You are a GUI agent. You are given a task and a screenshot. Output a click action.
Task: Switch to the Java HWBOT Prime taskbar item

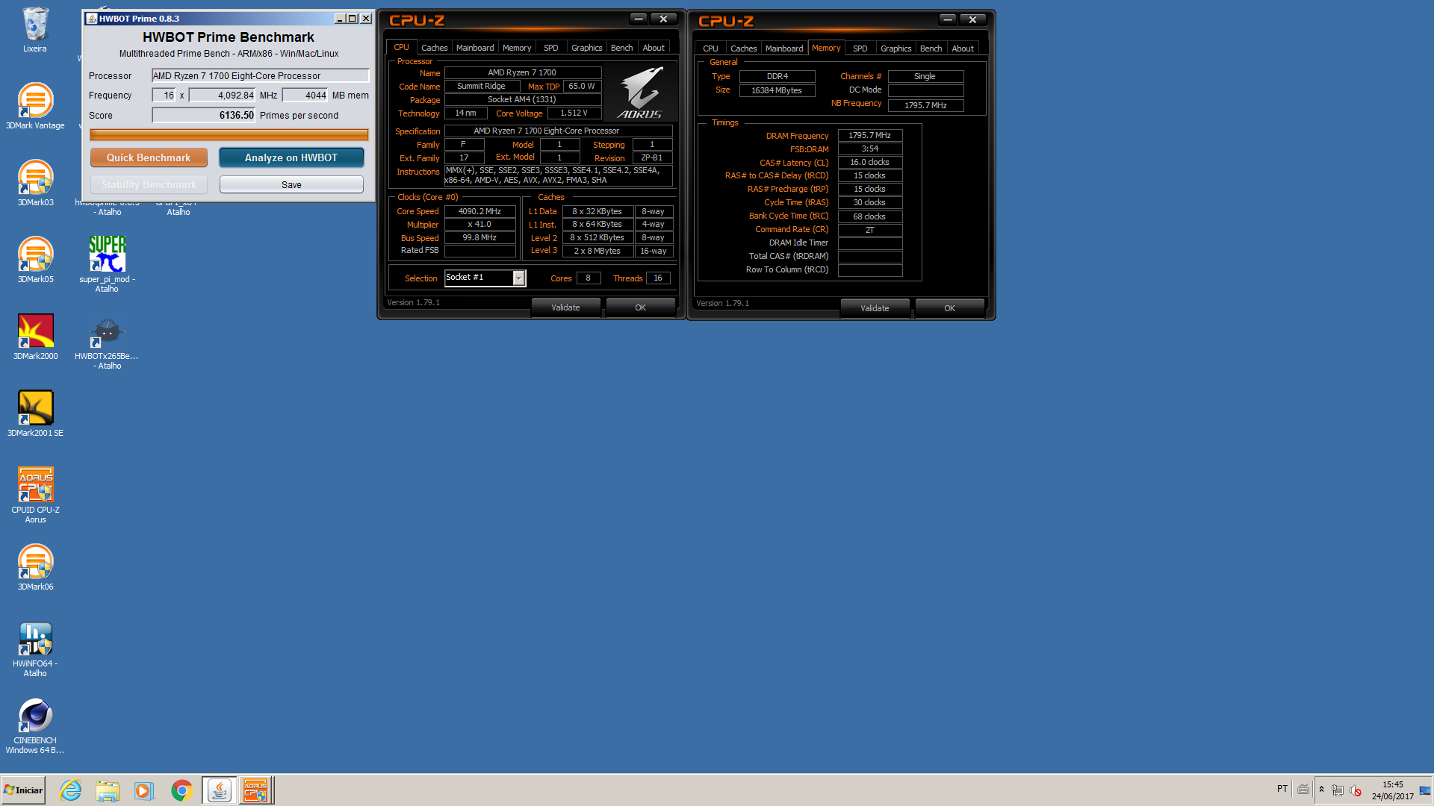(x=219, y=790)
